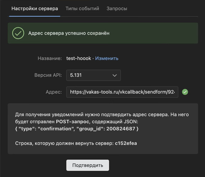
Task: Click the Адрес сервера успешно сохранён message
Action: [69, 33]
